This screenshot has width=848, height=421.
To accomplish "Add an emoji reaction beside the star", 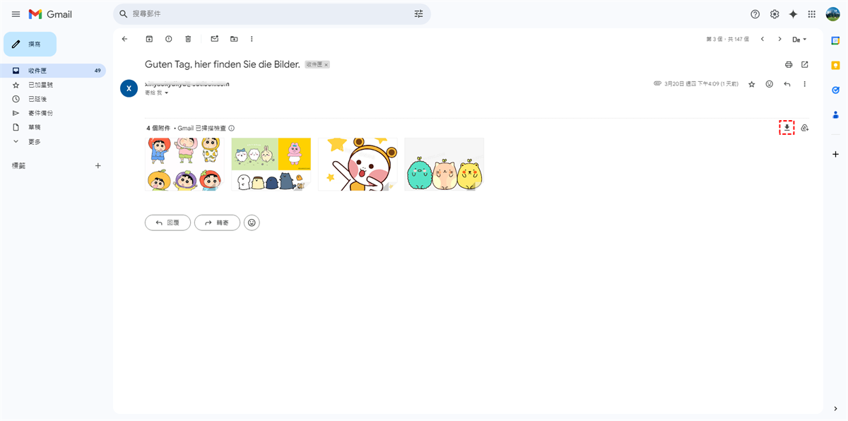I will tap(770, 84).
